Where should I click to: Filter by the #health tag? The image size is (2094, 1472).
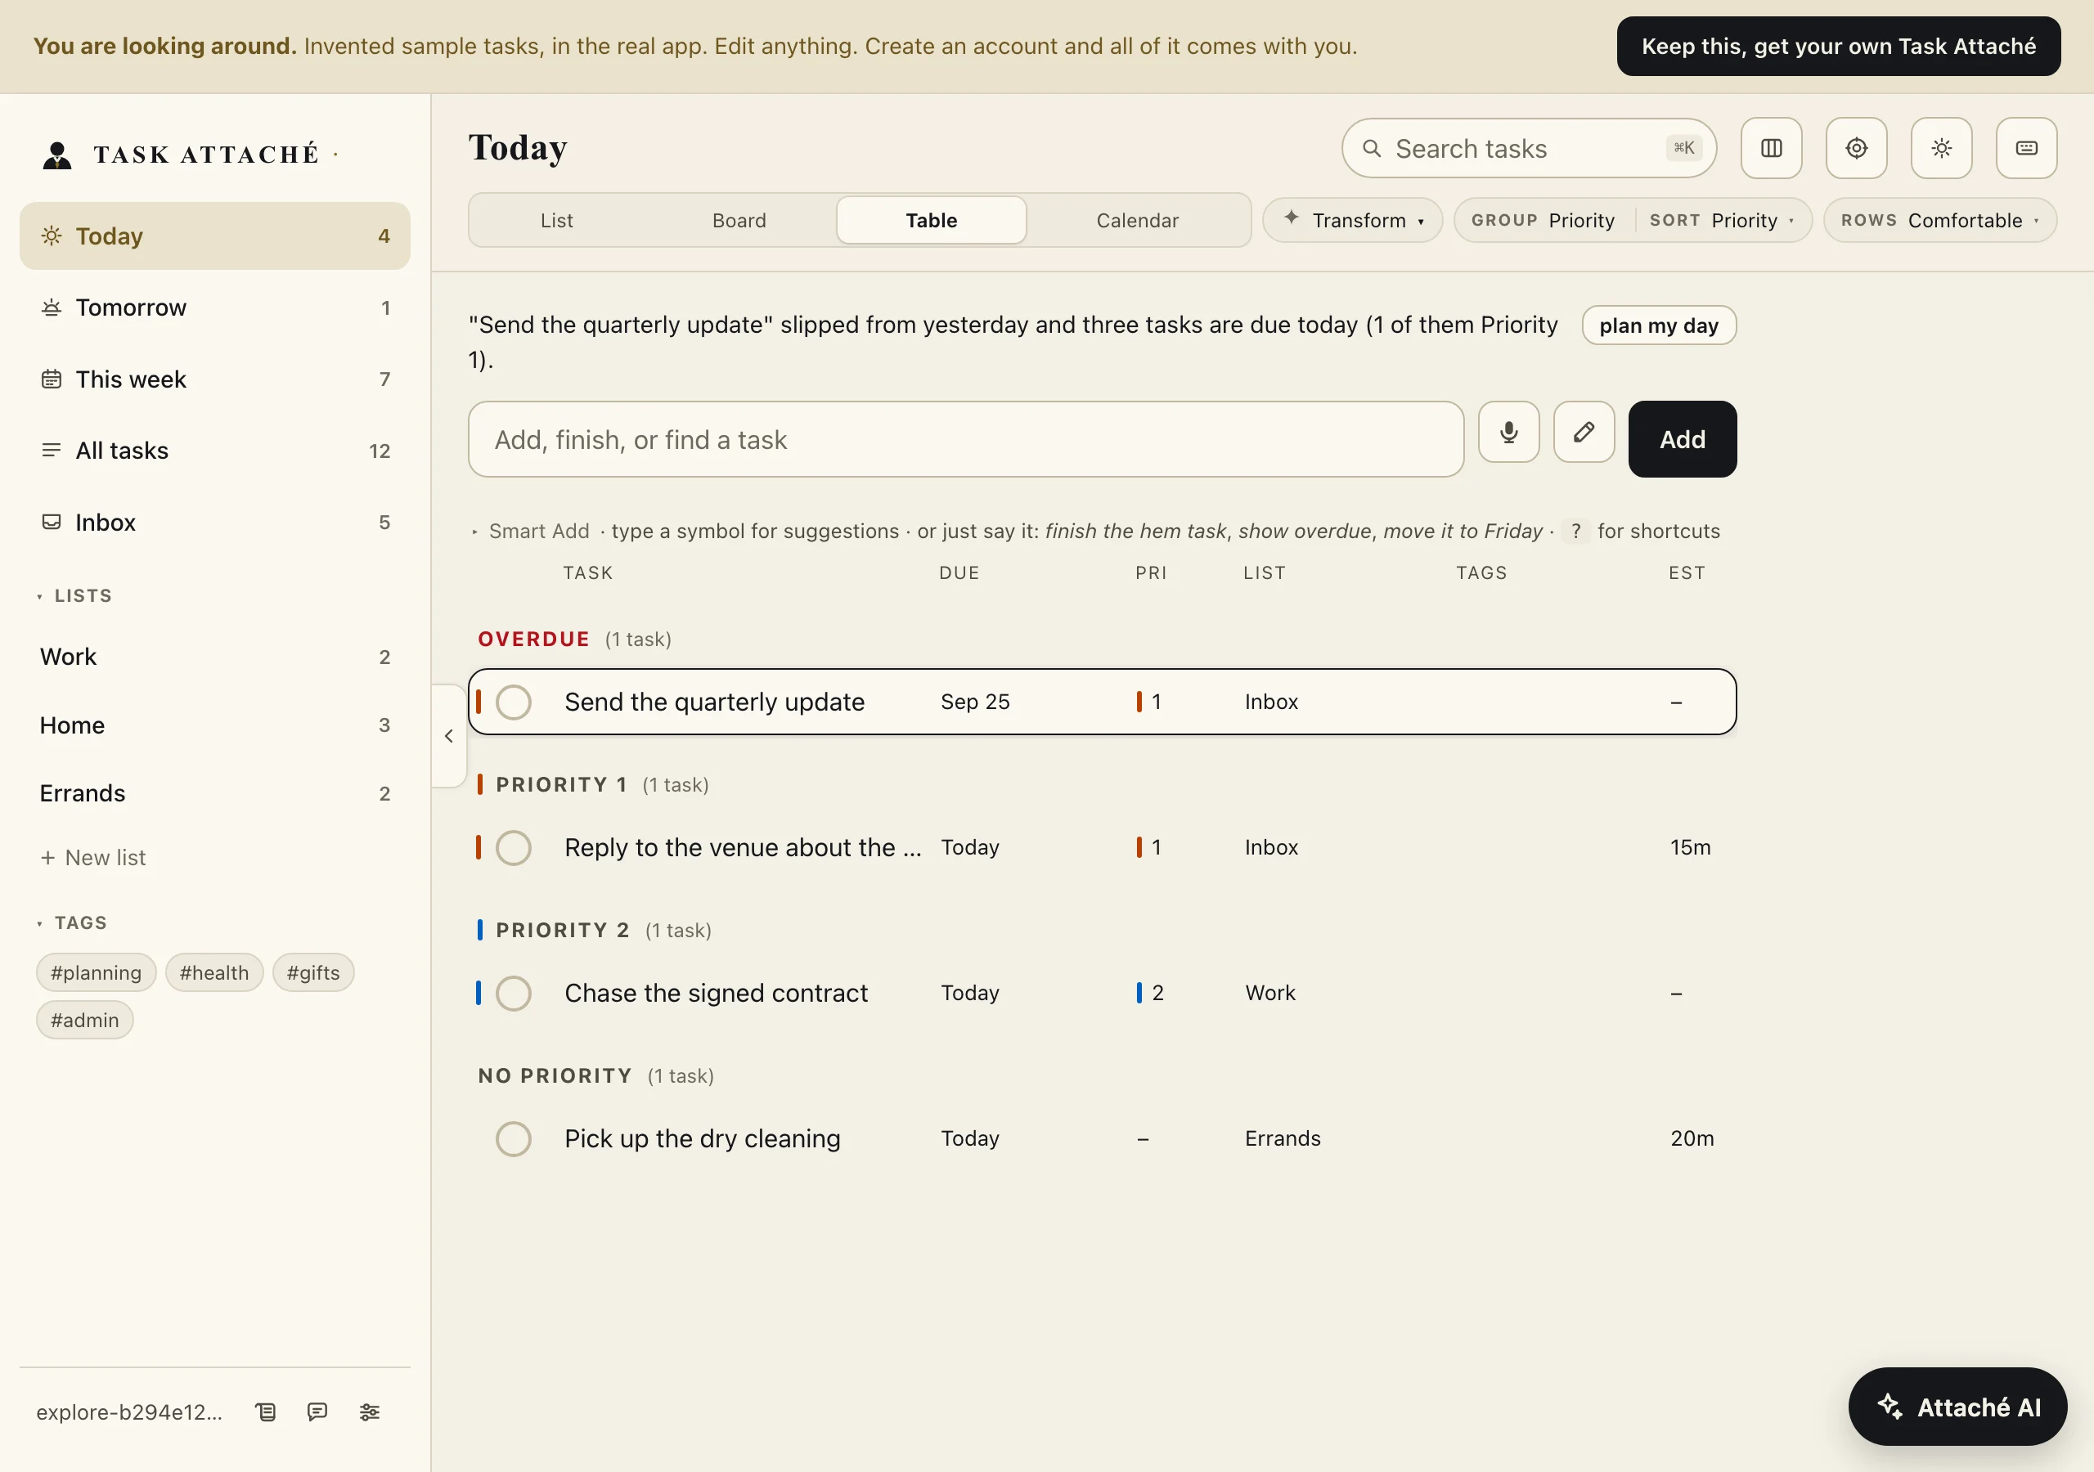point(214,973)
